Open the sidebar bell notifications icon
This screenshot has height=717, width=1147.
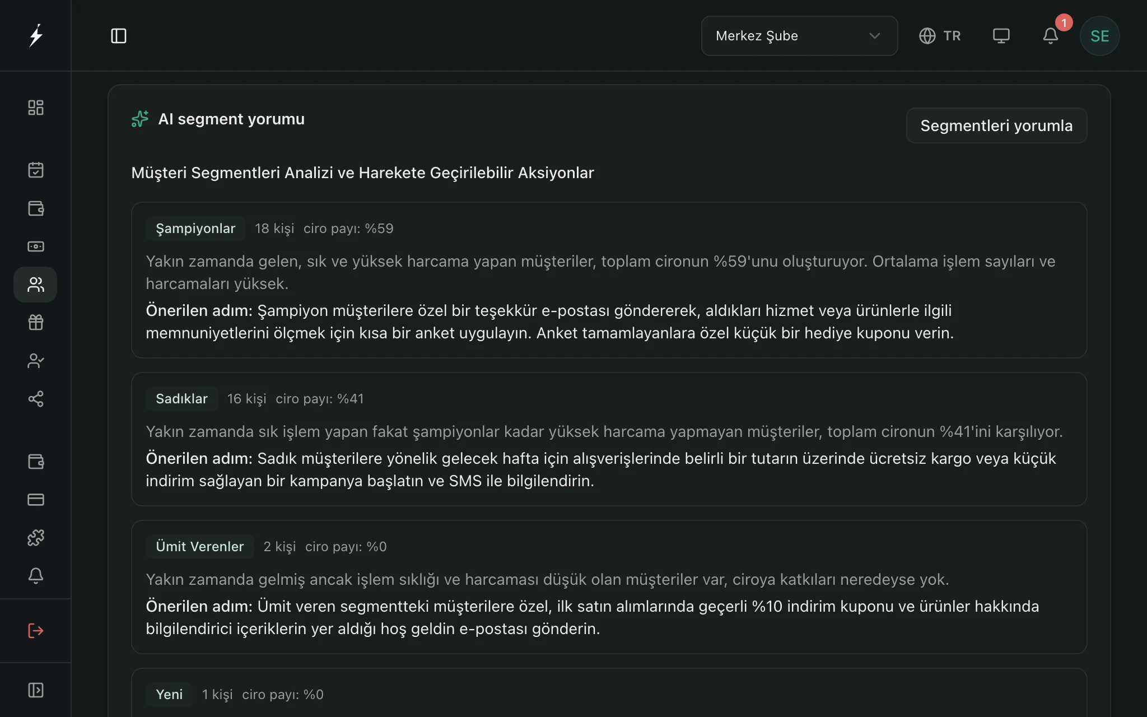(36, 576)
